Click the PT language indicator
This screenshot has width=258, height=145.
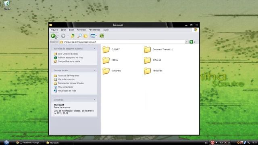coord(206,143)
